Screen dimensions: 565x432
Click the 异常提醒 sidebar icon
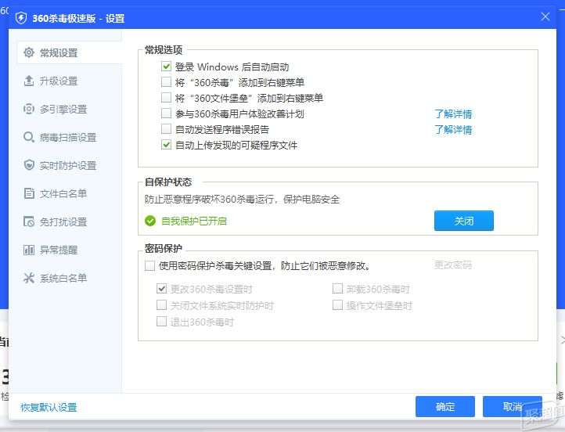point(29,250)
